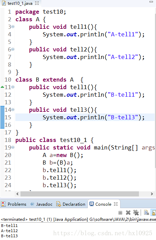The height and width of the screenshot is (240, 156).
Task: Click the quick-diff change bar beside line 15
Action: [x=2, y=117]
